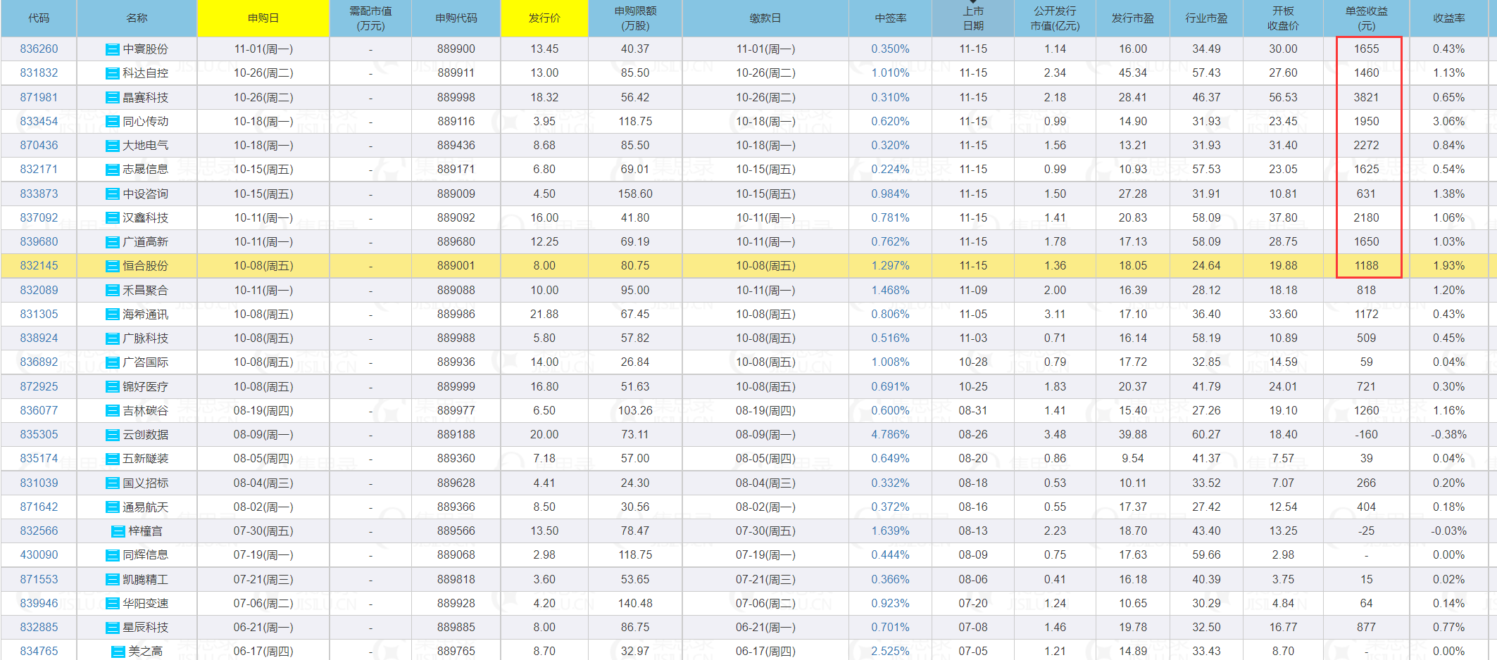The image size is (1497, 660).
Task: Click the 名称 column header
Action: point(137,18)
